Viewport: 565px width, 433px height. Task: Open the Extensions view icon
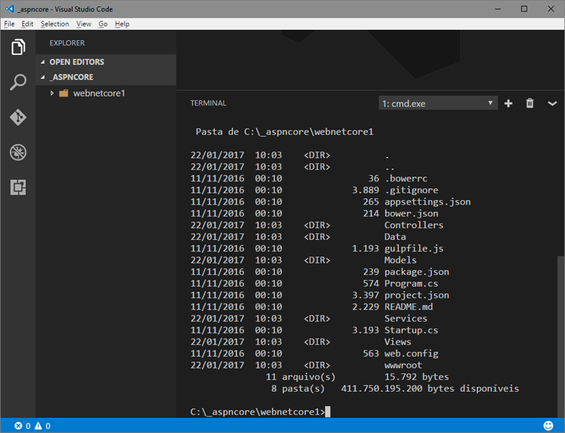18,188
